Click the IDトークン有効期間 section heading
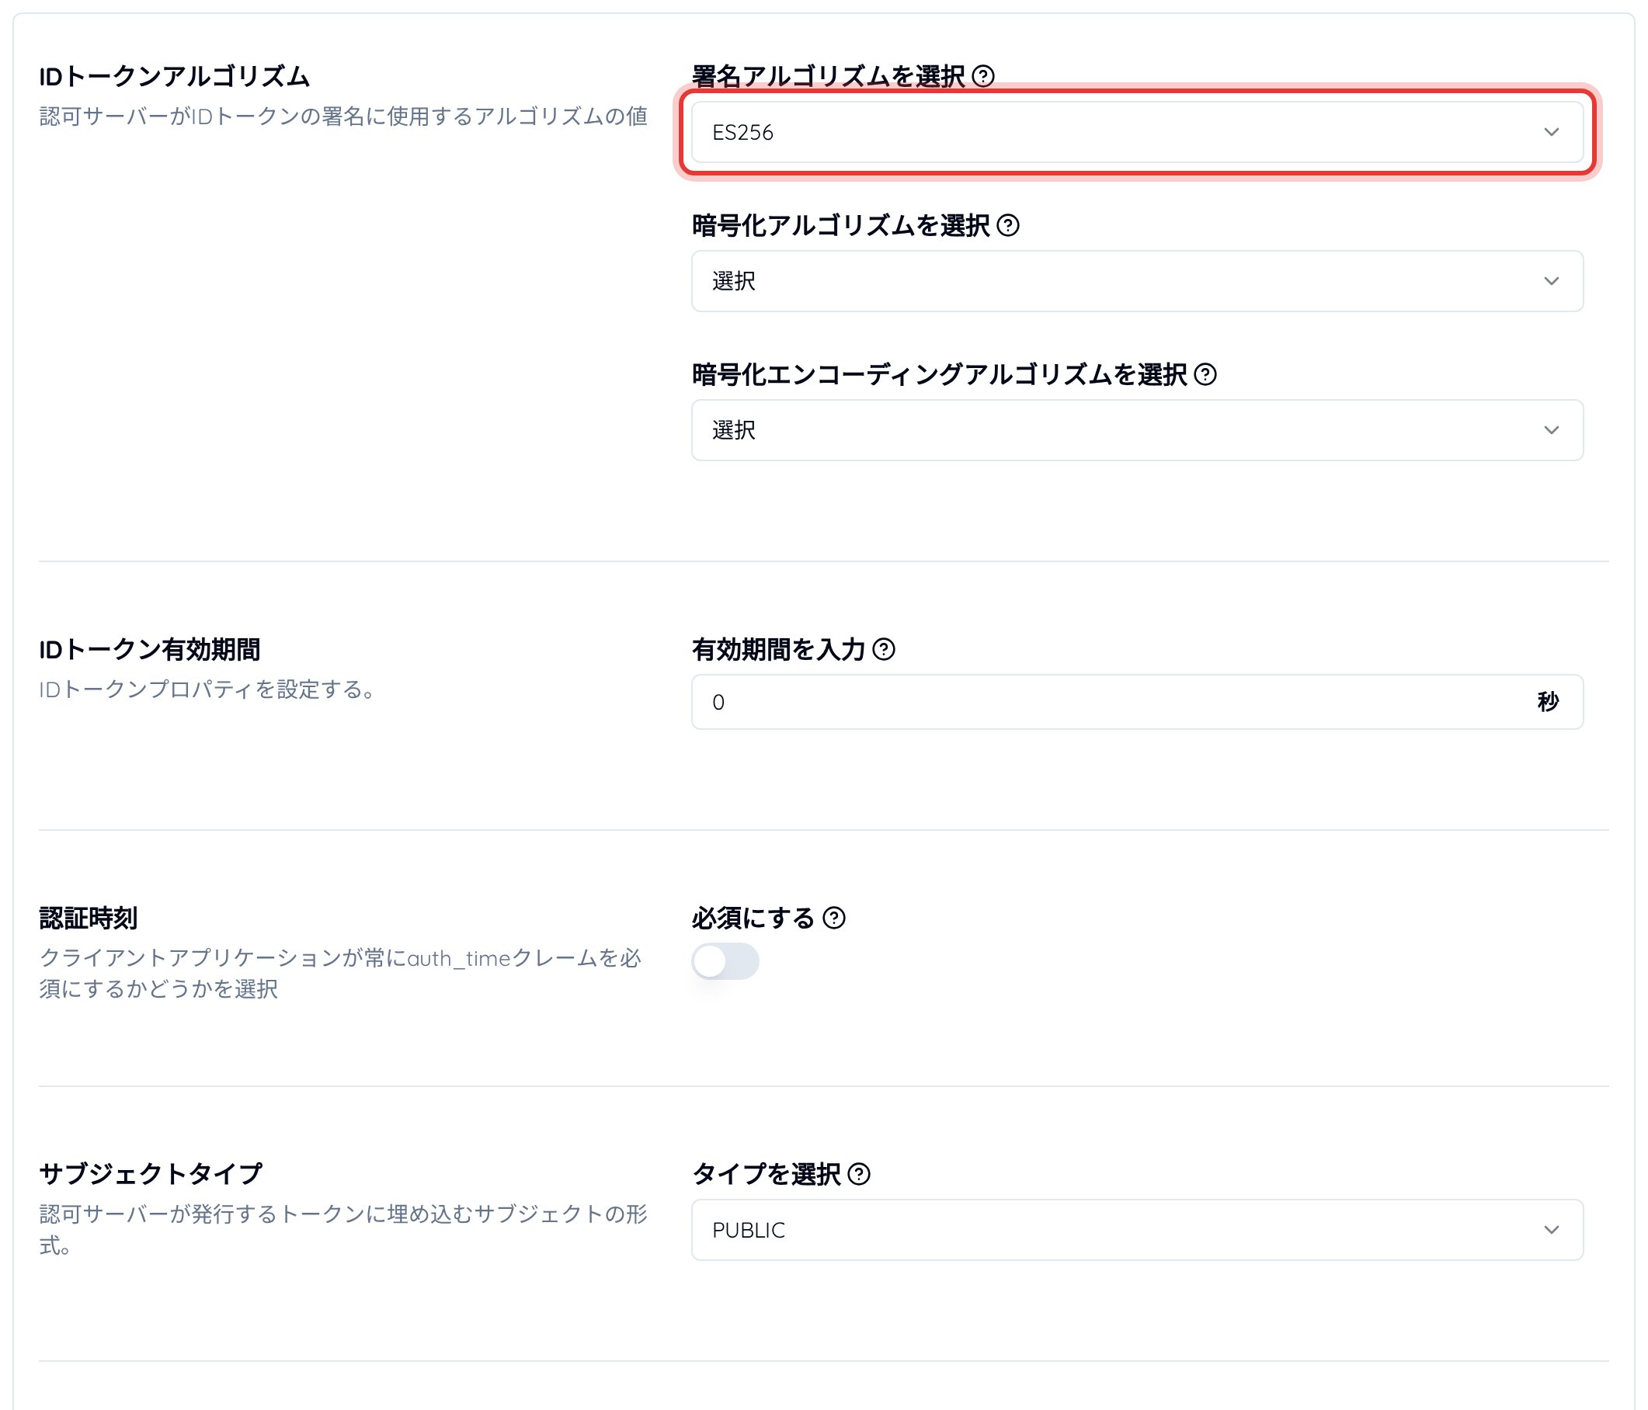This screenshot has width=1648, height=1410. tap(150, 650)
